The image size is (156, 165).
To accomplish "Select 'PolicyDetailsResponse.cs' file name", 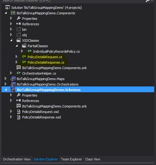I will (x=46, y=62).
